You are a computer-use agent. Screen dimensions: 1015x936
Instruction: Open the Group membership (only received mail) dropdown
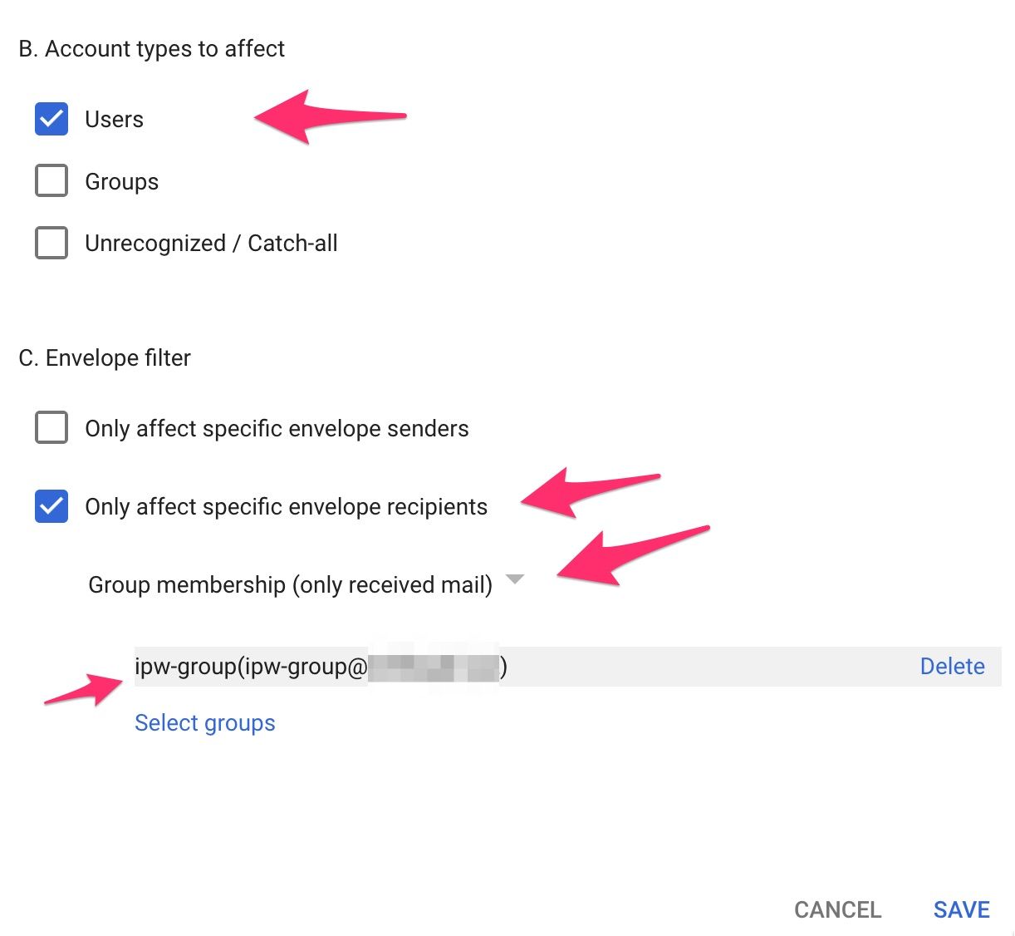coord(290,584)
